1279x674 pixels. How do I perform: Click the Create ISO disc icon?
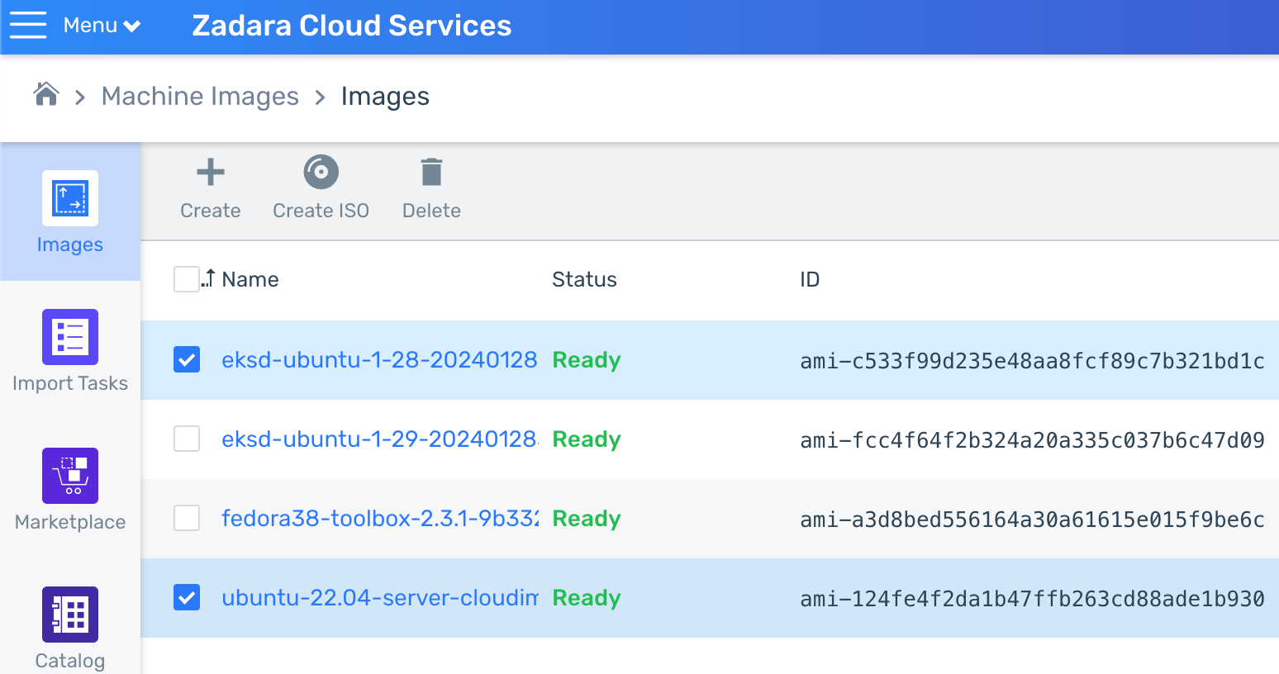point(321,172)
